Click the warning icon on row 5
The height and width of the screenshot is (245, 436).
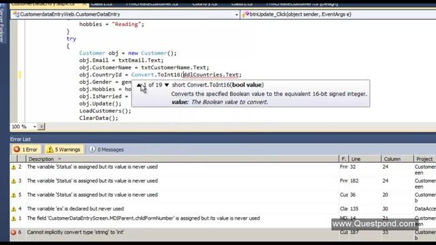14,195
